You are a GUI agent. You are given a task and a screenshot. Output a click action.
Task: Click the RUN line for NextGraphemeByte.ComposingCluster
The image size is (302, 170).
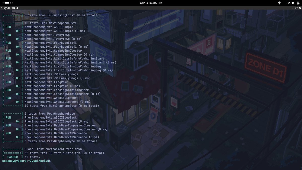click(42, 51)
